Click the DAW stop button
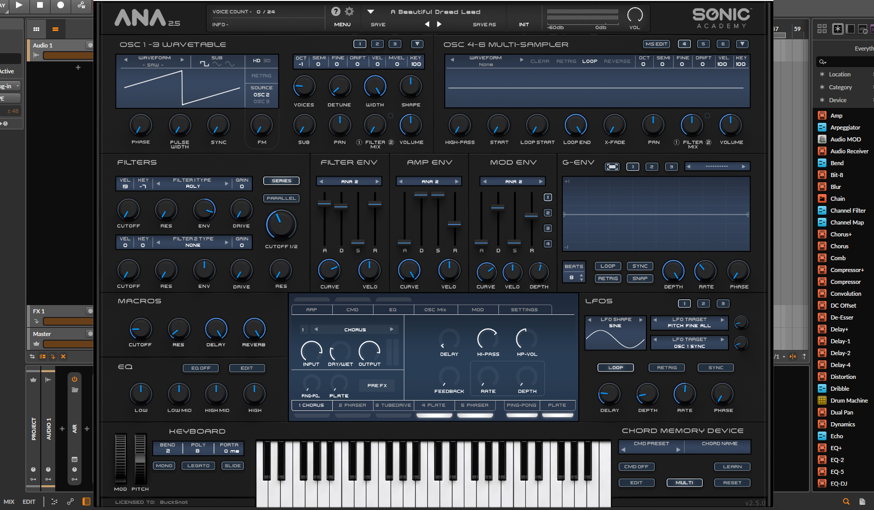 [x=40, y=5]
